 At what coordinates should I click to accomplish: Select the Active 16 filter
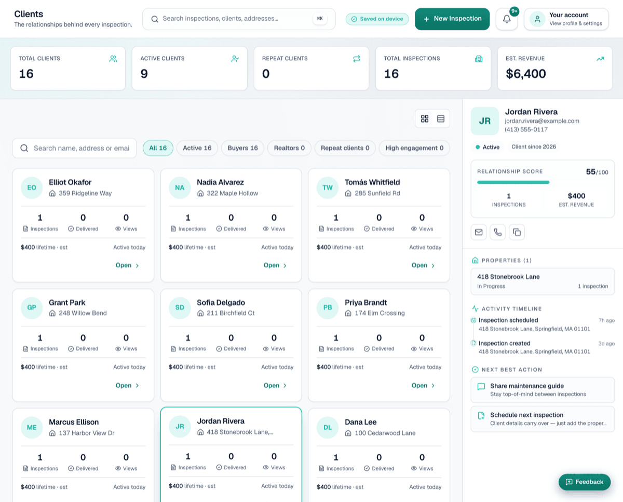pos(197,148)
